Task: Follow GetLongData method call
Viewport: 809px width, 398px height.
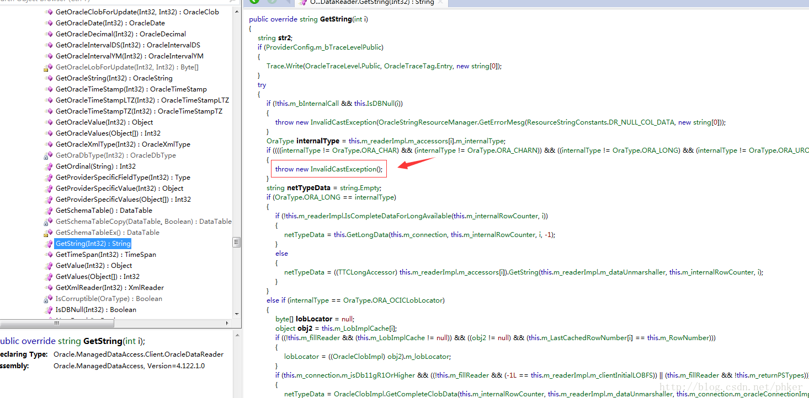Action: click(368, 235)
